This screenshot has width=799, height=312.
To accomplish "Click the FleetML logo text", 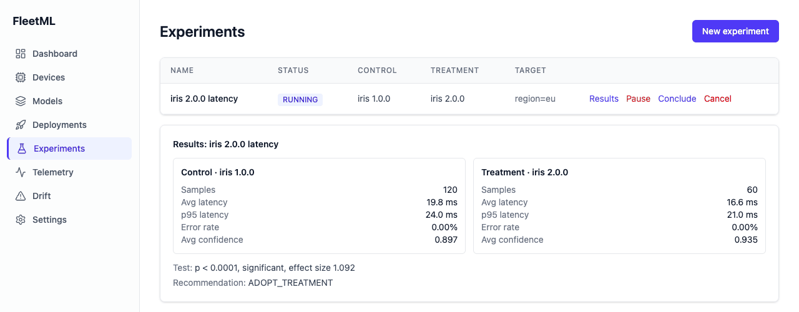I will click(x=34, y=21).
